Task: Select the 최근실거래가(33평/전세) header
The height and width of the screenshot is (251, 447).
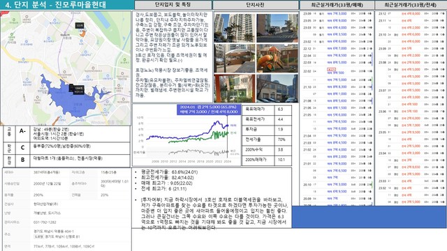Action: [x=411, y=5]
